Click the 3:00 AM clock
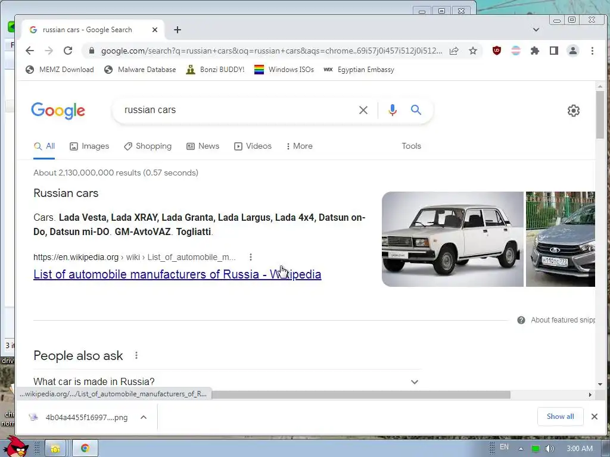The height and width of the screenshot is (457, 610). pos(580,449)
